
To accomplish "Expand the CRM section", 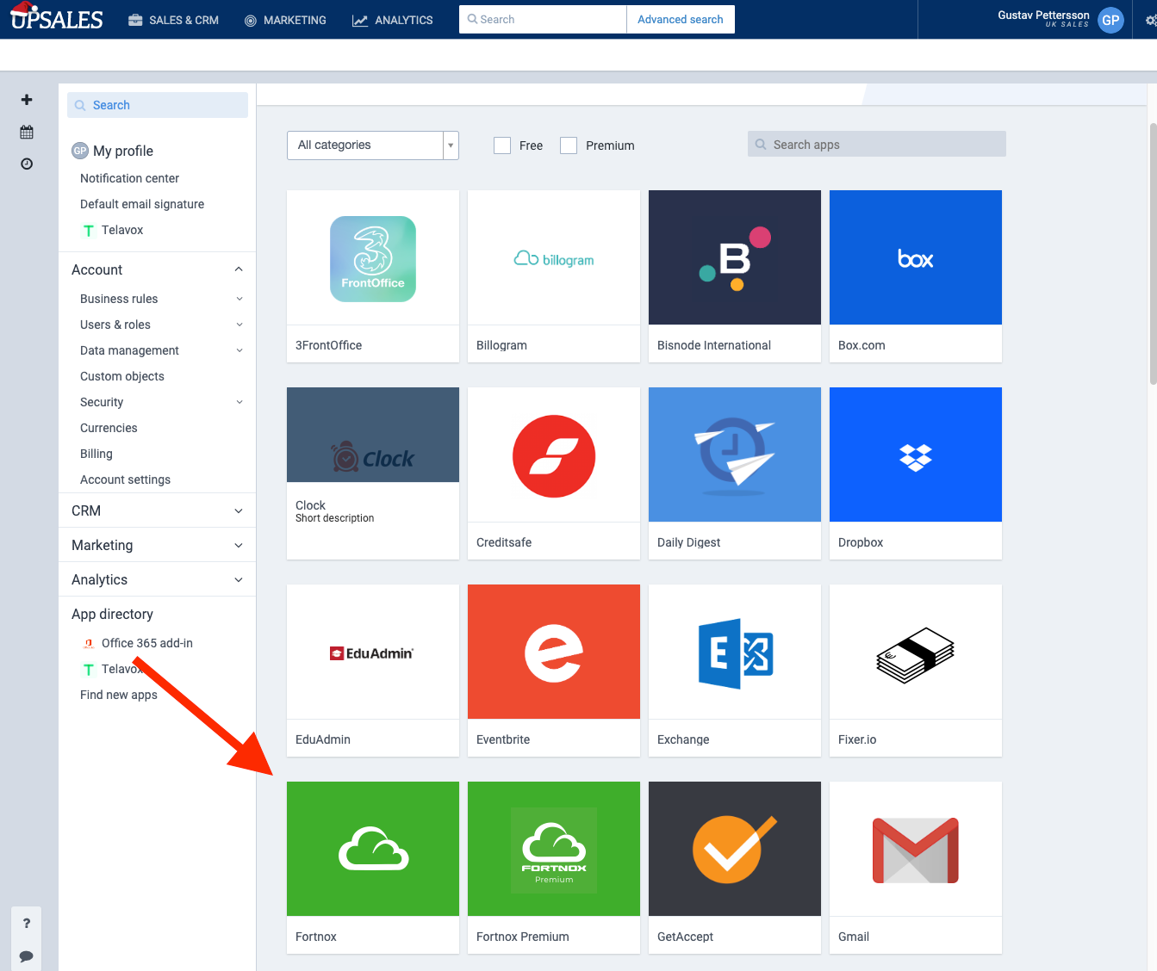I will point(157,510).
